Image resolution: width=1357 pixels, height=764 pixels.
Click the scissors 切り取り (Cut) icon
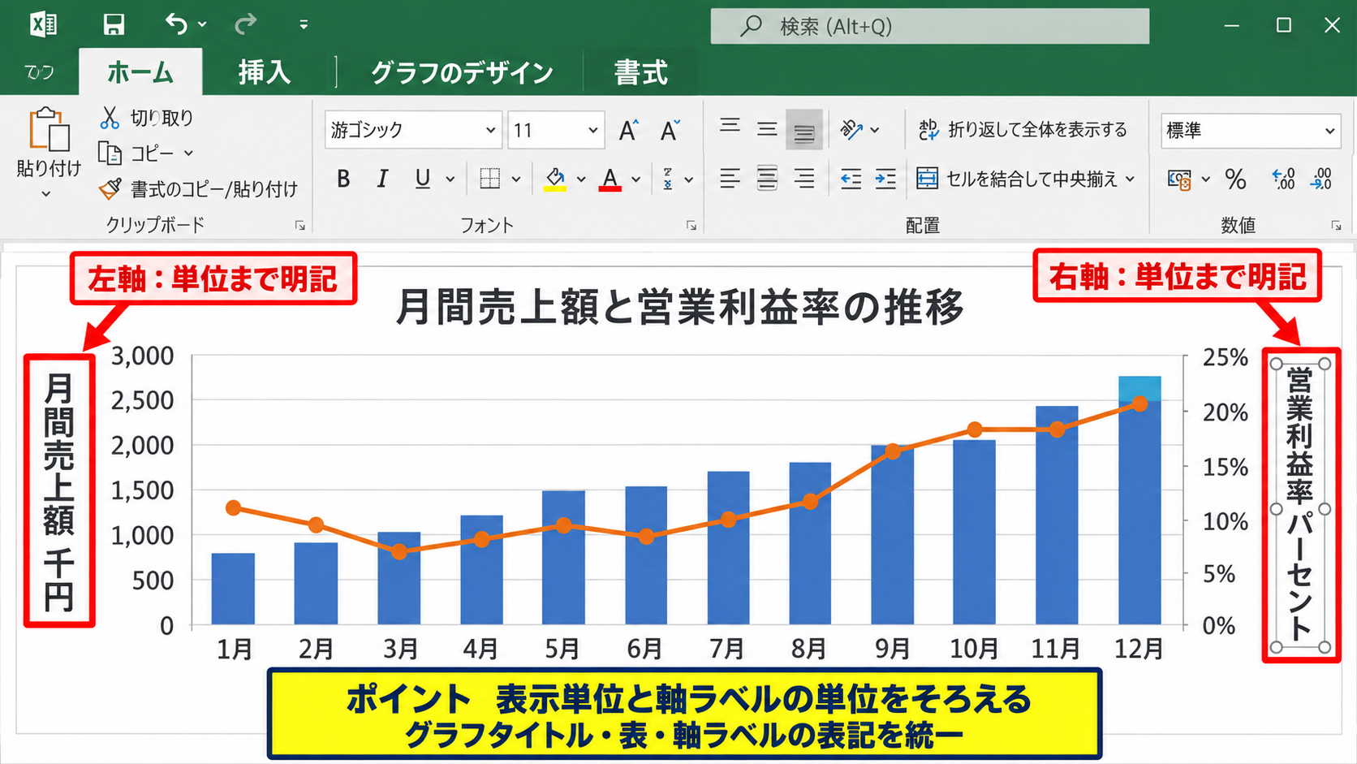(x=110, y=118)
